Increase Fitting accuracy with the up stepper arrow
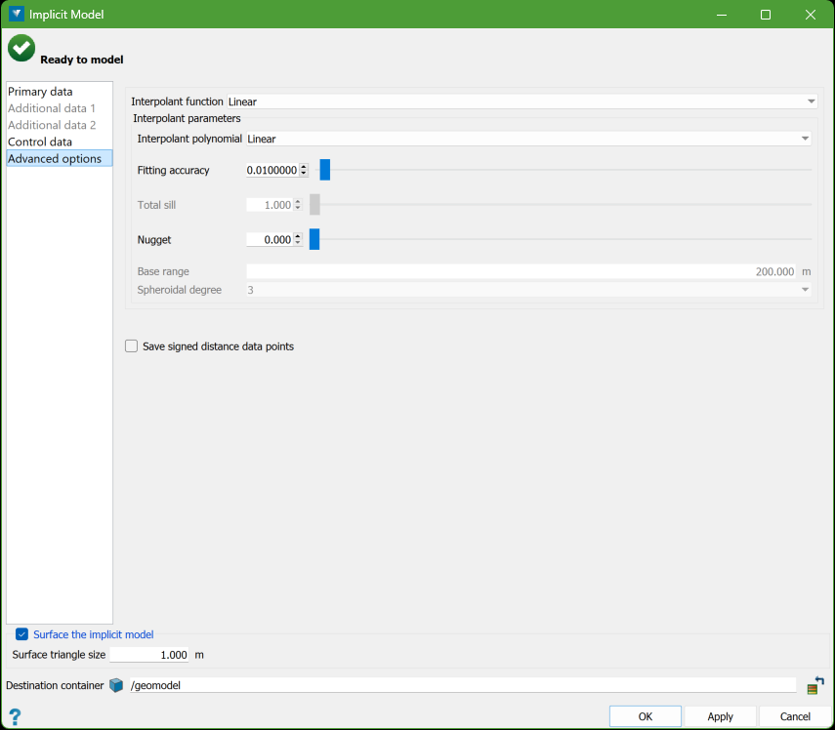 (304, 167)
